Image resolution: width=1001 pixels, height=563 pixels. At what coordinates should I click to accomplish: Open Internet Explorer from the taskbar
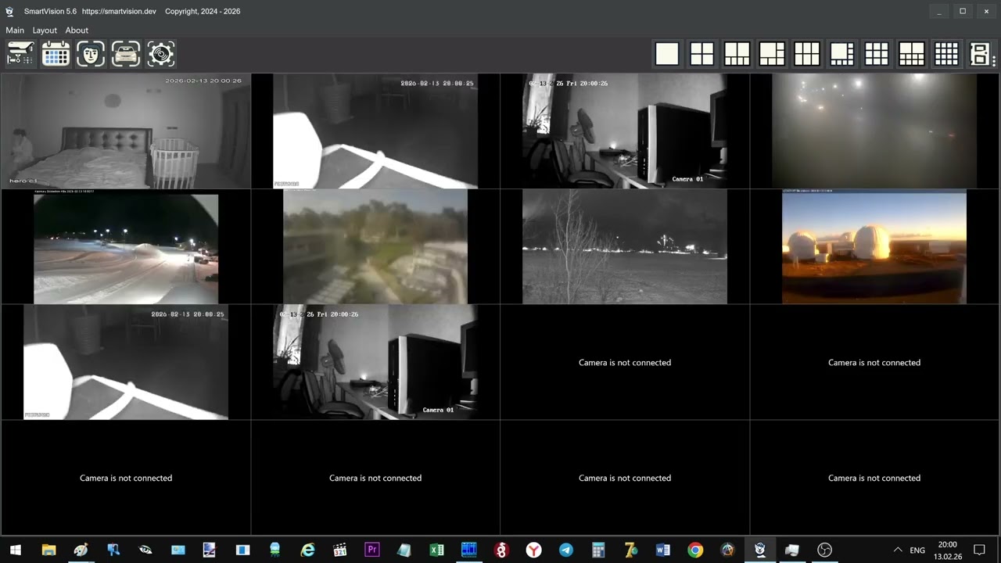click(x=307, y=550)
